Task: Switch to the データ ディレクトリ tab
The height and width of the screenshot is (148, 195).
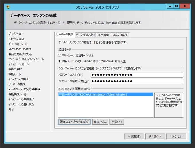Action: [x=85, y=35]
